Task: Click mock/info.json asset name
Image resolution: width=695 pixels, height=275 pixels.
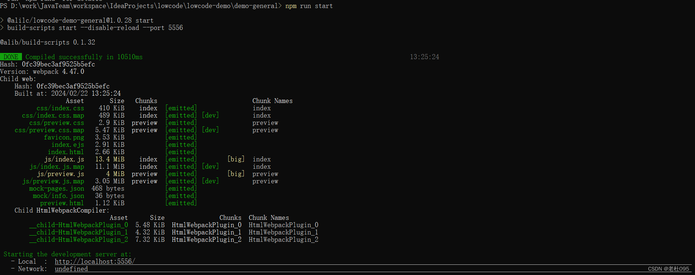Action: coord(58,196)
